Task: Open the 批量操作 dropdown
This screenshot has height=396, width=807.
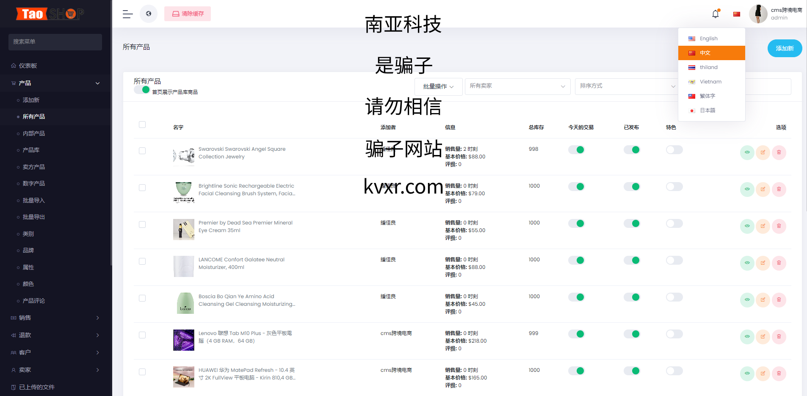Action: 438,86
